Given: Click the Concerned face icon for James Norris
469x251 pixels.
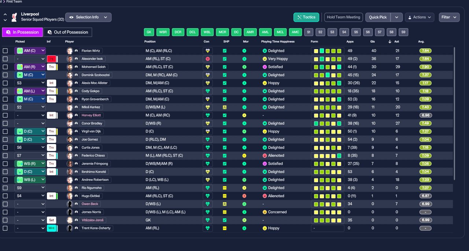Looking at the screenshot, I should click(265, 212).
